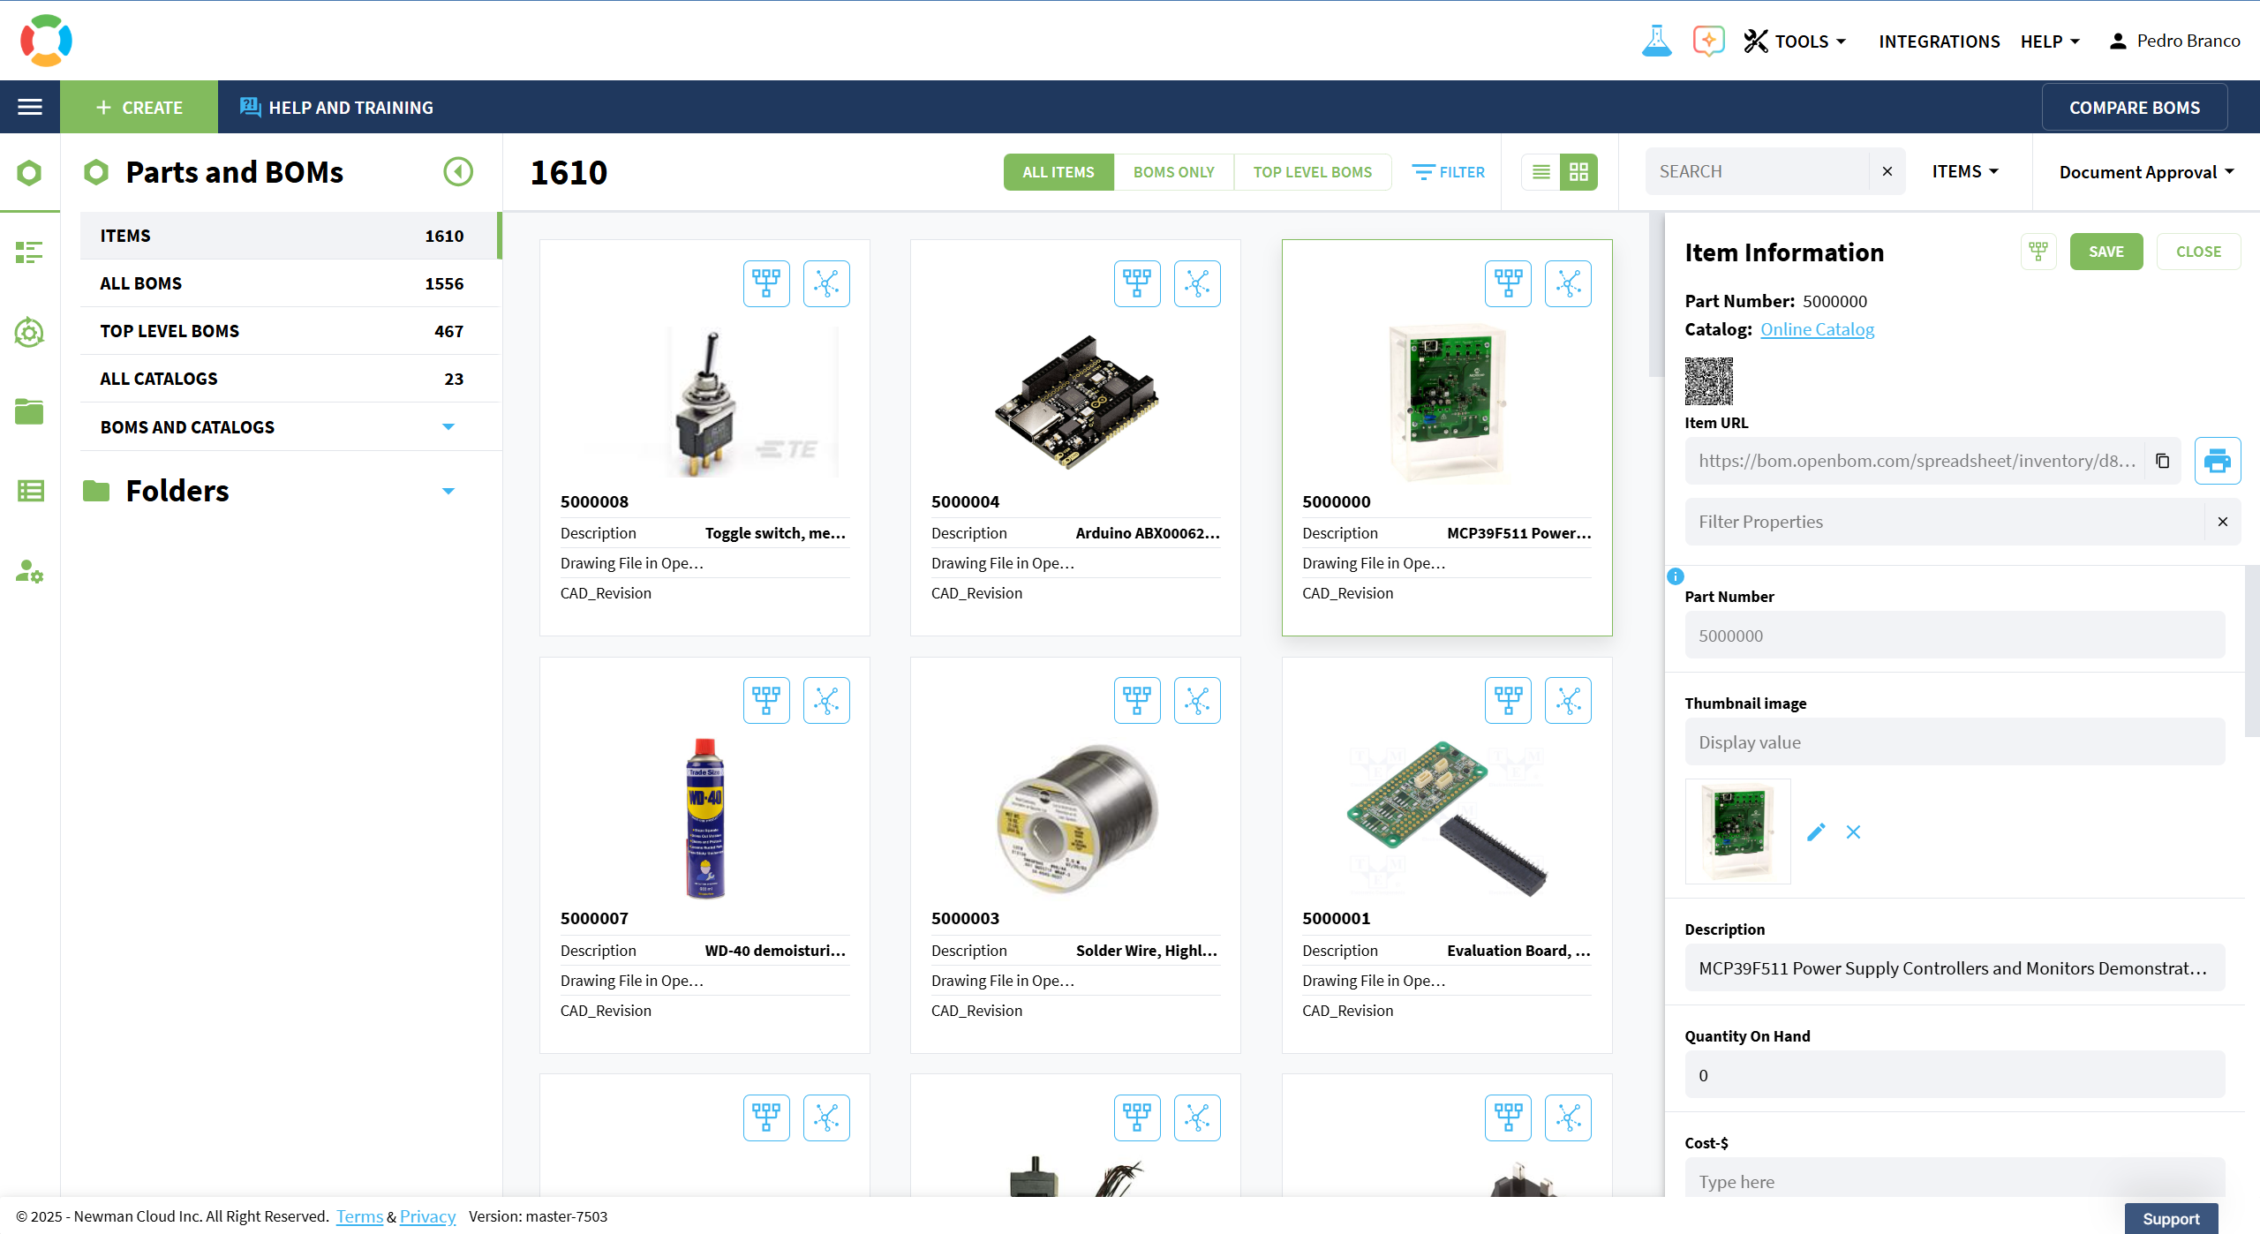Open BOM structure icon on item 5000008

pos(765,283)
